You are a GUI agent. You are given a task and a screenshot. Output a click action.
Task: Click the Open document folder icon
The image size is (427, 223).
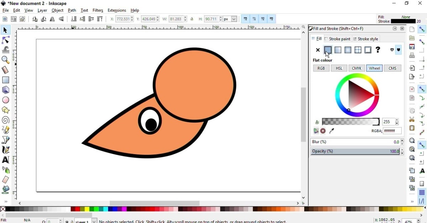(x=412, y=38)
